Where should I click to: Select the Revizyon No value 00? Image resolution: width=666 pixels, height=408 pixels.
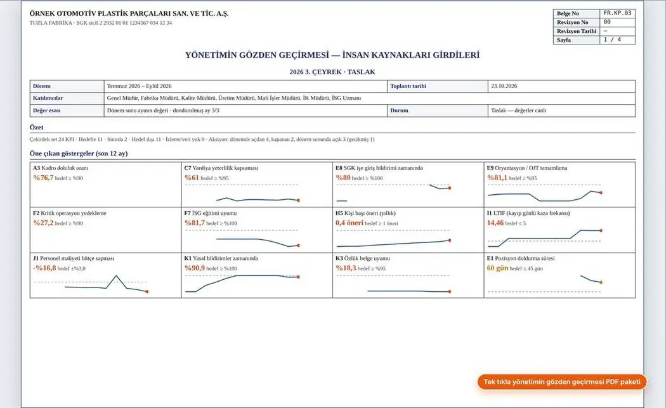(607, 22)
